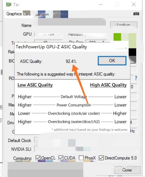Click the Revision field
This screenshot has height=177, width=145.
(x=96, y=35)
